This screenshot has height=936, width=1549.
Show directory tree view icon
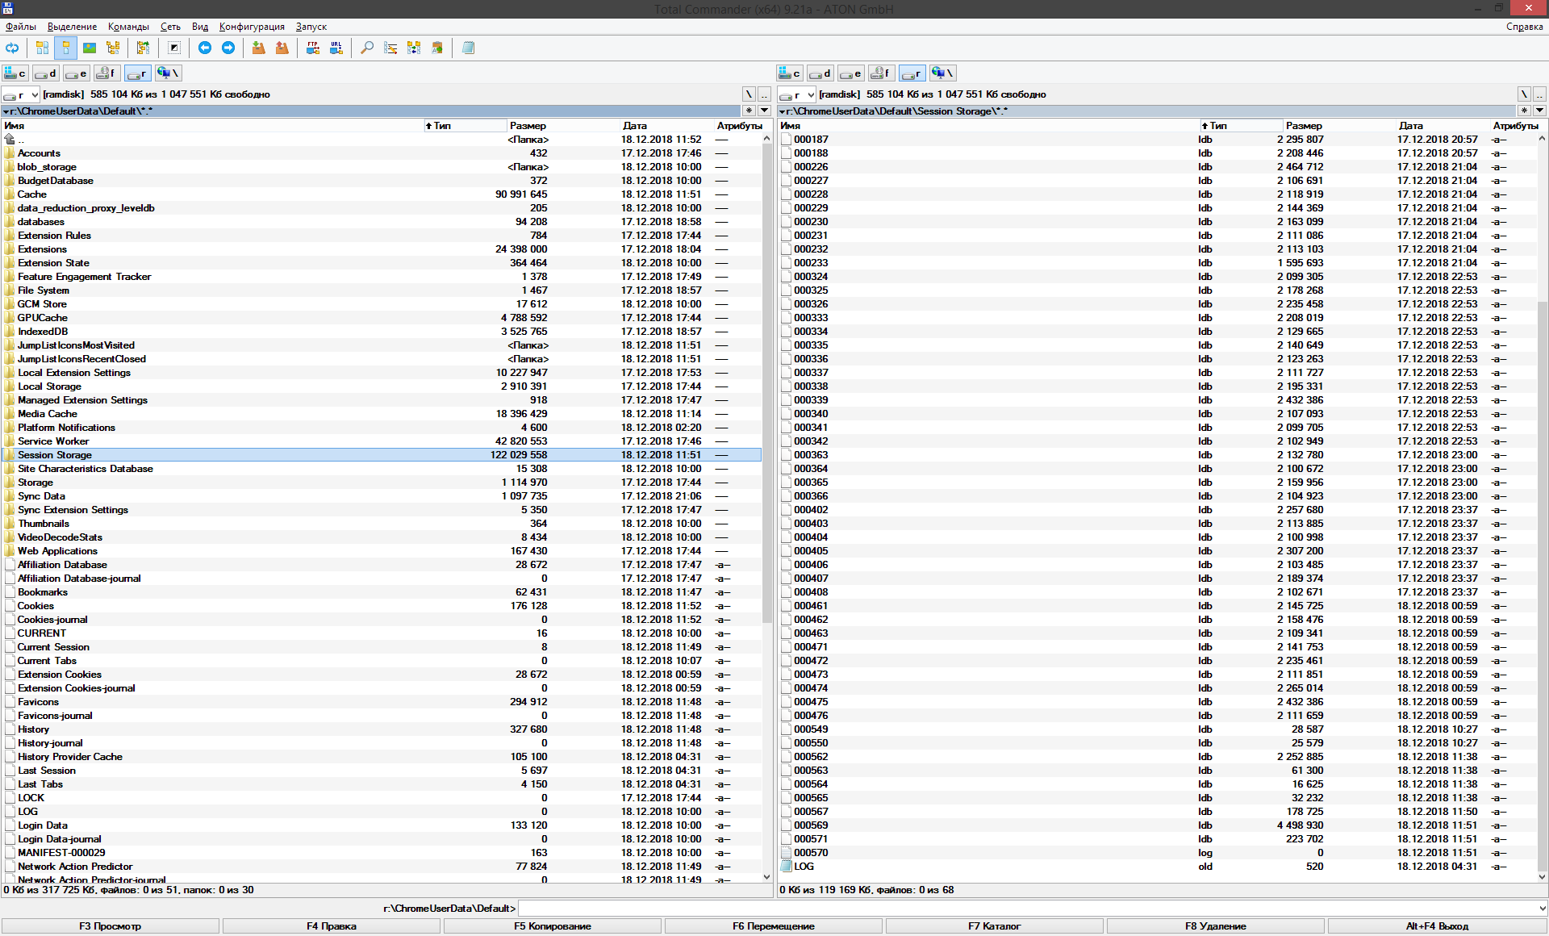(x=113, y=48)
